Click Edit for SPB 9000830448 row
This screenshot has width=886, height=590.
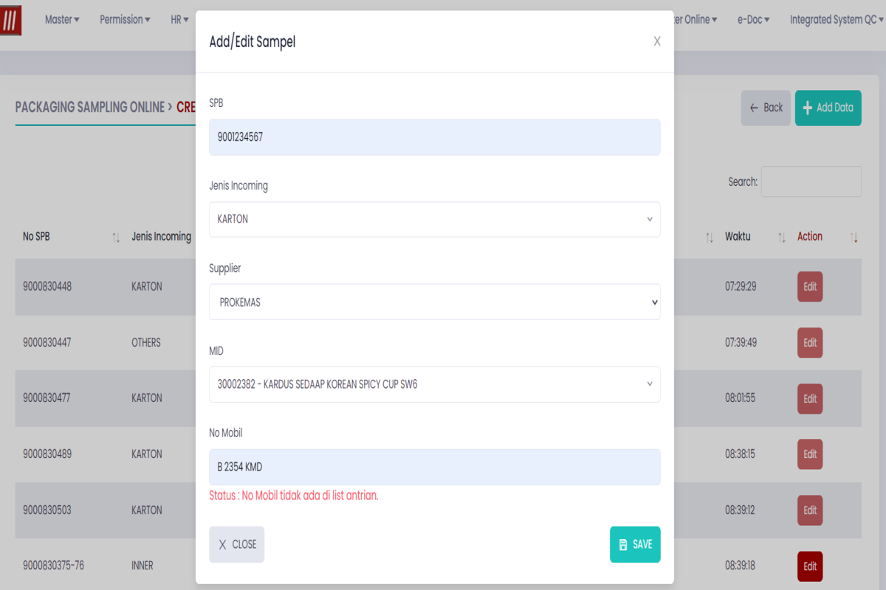coord(810,287)
